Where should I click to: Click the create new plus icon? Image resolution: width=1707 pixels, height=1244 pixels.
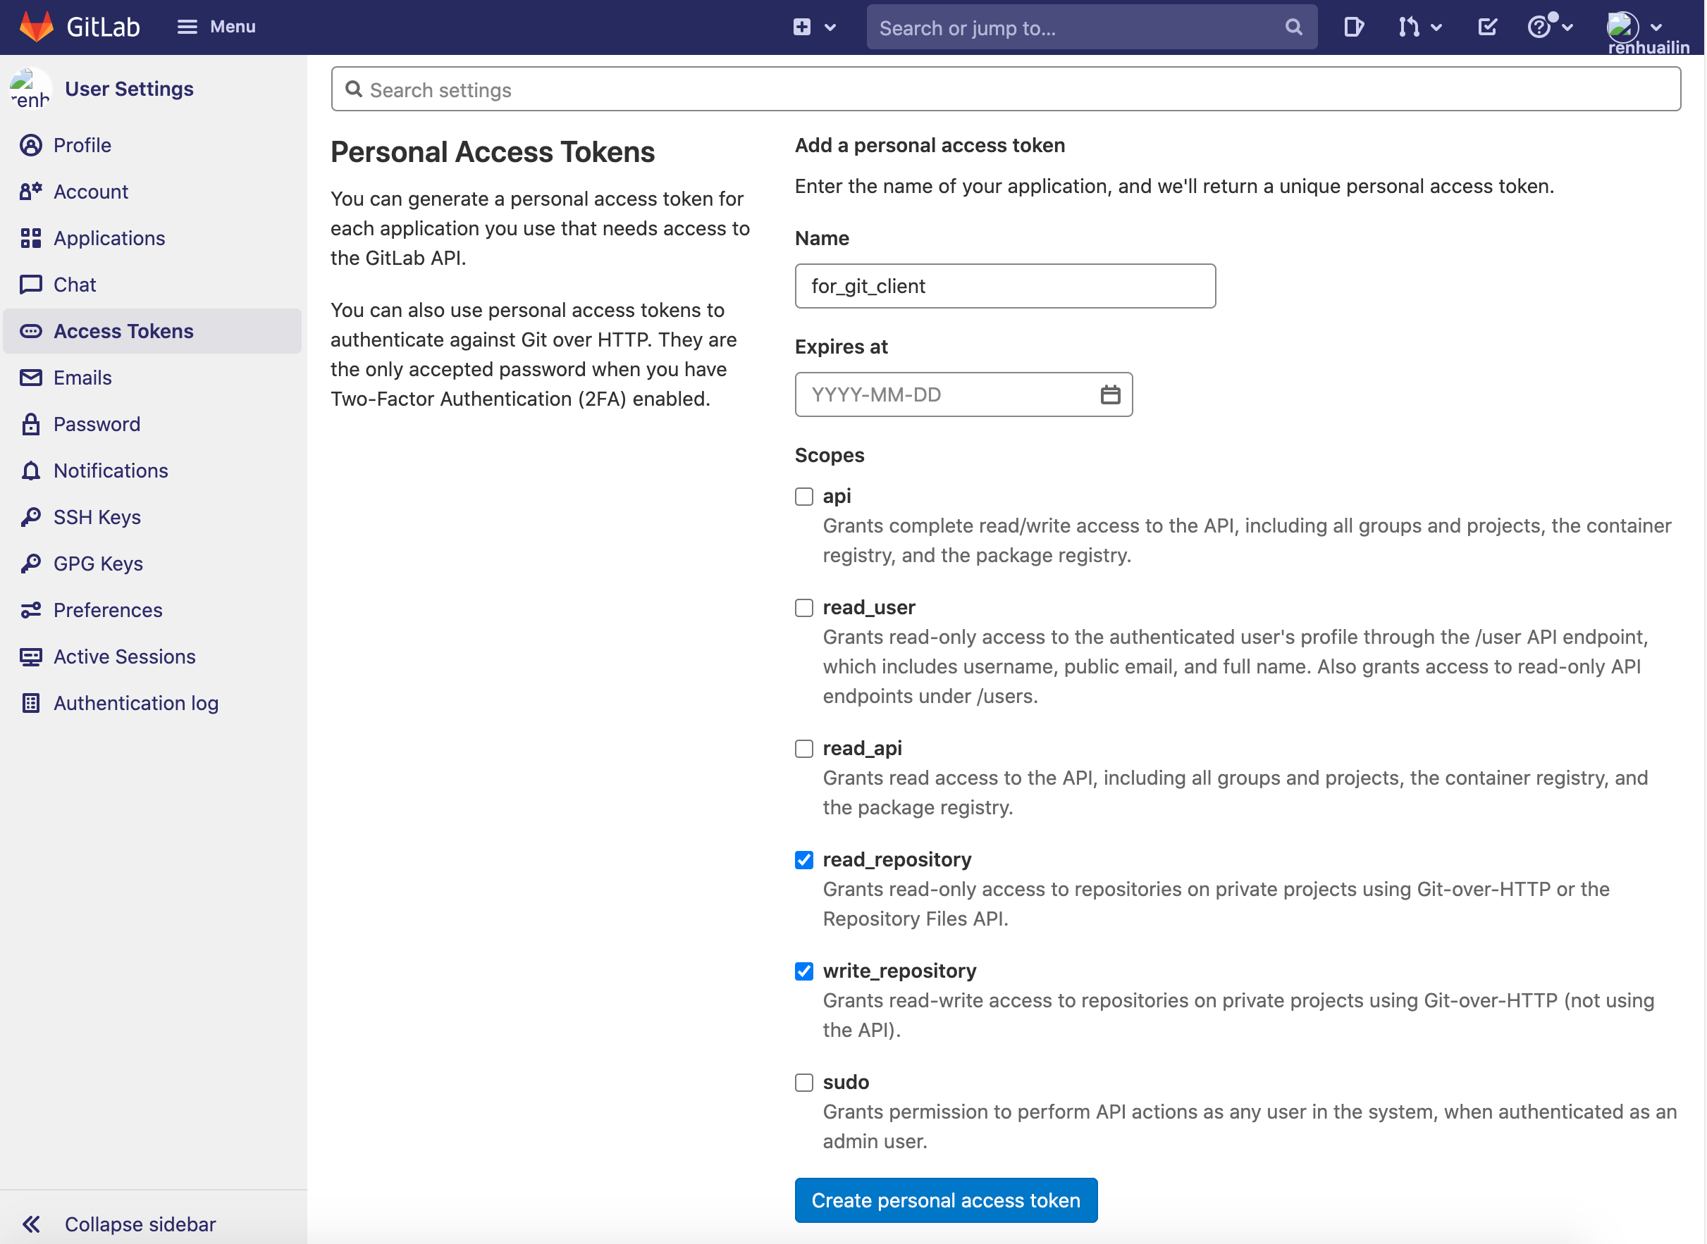[x=801, y=27]
